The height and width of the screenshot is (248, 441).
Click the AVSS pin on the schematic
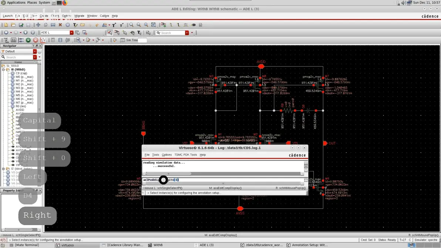[x=240, y=208]
